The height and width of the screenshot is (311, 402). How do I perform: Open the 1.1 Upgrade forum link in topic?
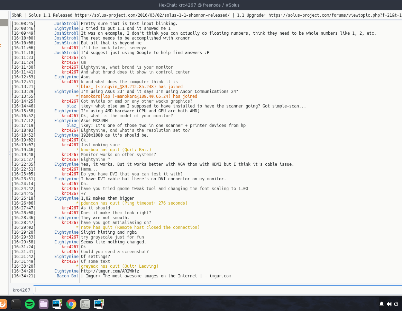(x=335, y=15)
